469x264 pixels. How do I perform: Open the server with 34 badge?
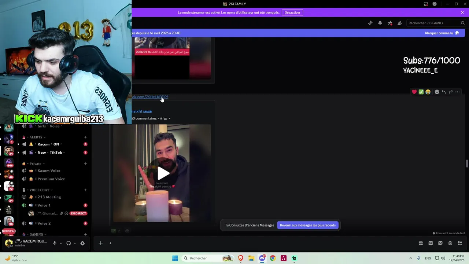9,150
